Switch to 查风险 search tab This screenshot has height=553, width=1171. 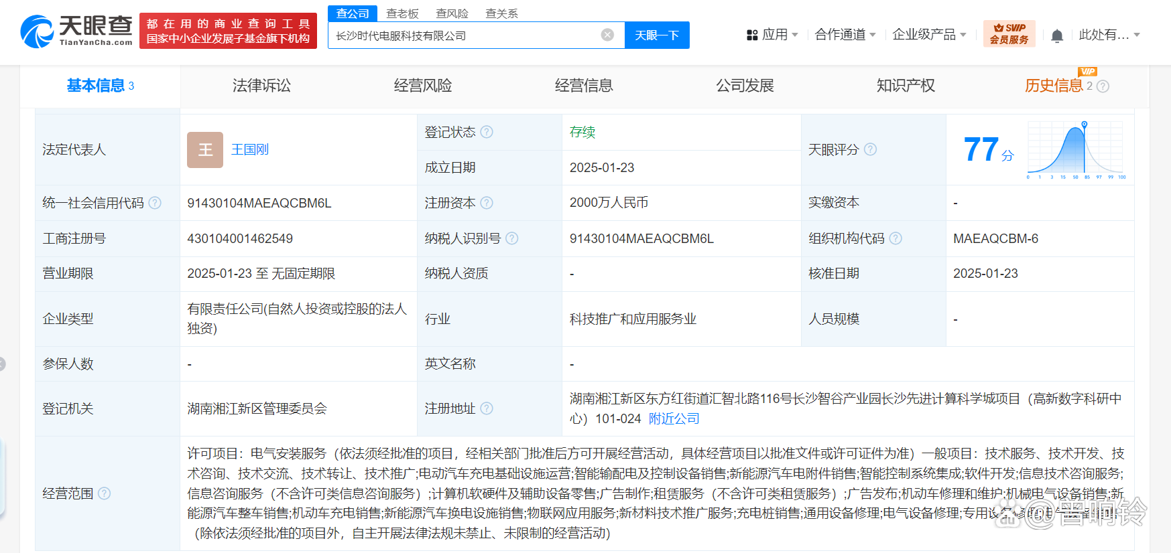[452, 13]
